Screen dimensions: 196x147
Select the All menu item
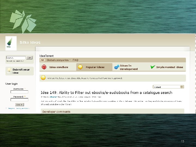[42, 60]
